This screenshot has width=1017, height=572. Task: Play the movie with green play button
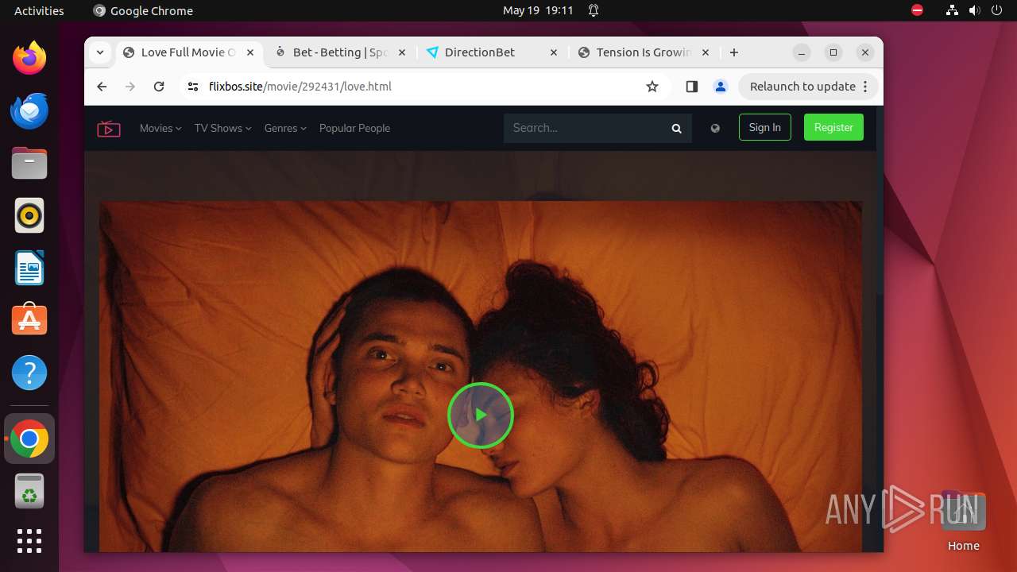481,415
